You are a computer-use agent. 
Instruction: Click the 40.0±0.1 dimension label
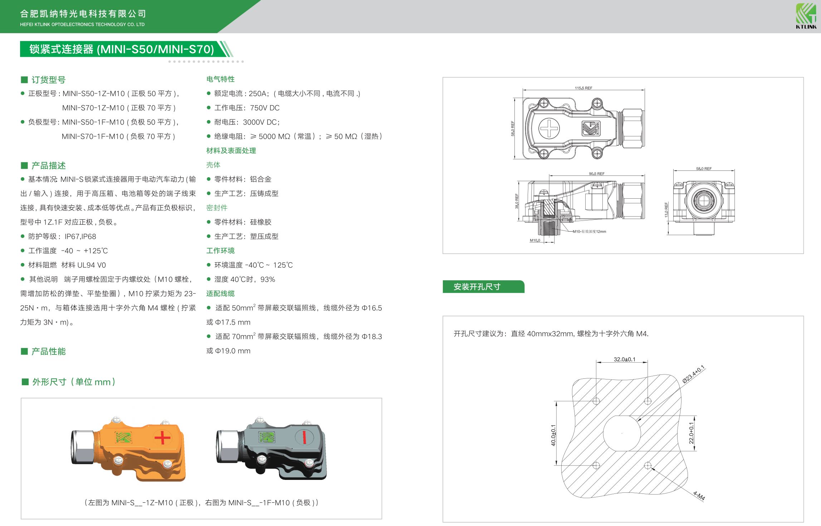click(553, 435)
